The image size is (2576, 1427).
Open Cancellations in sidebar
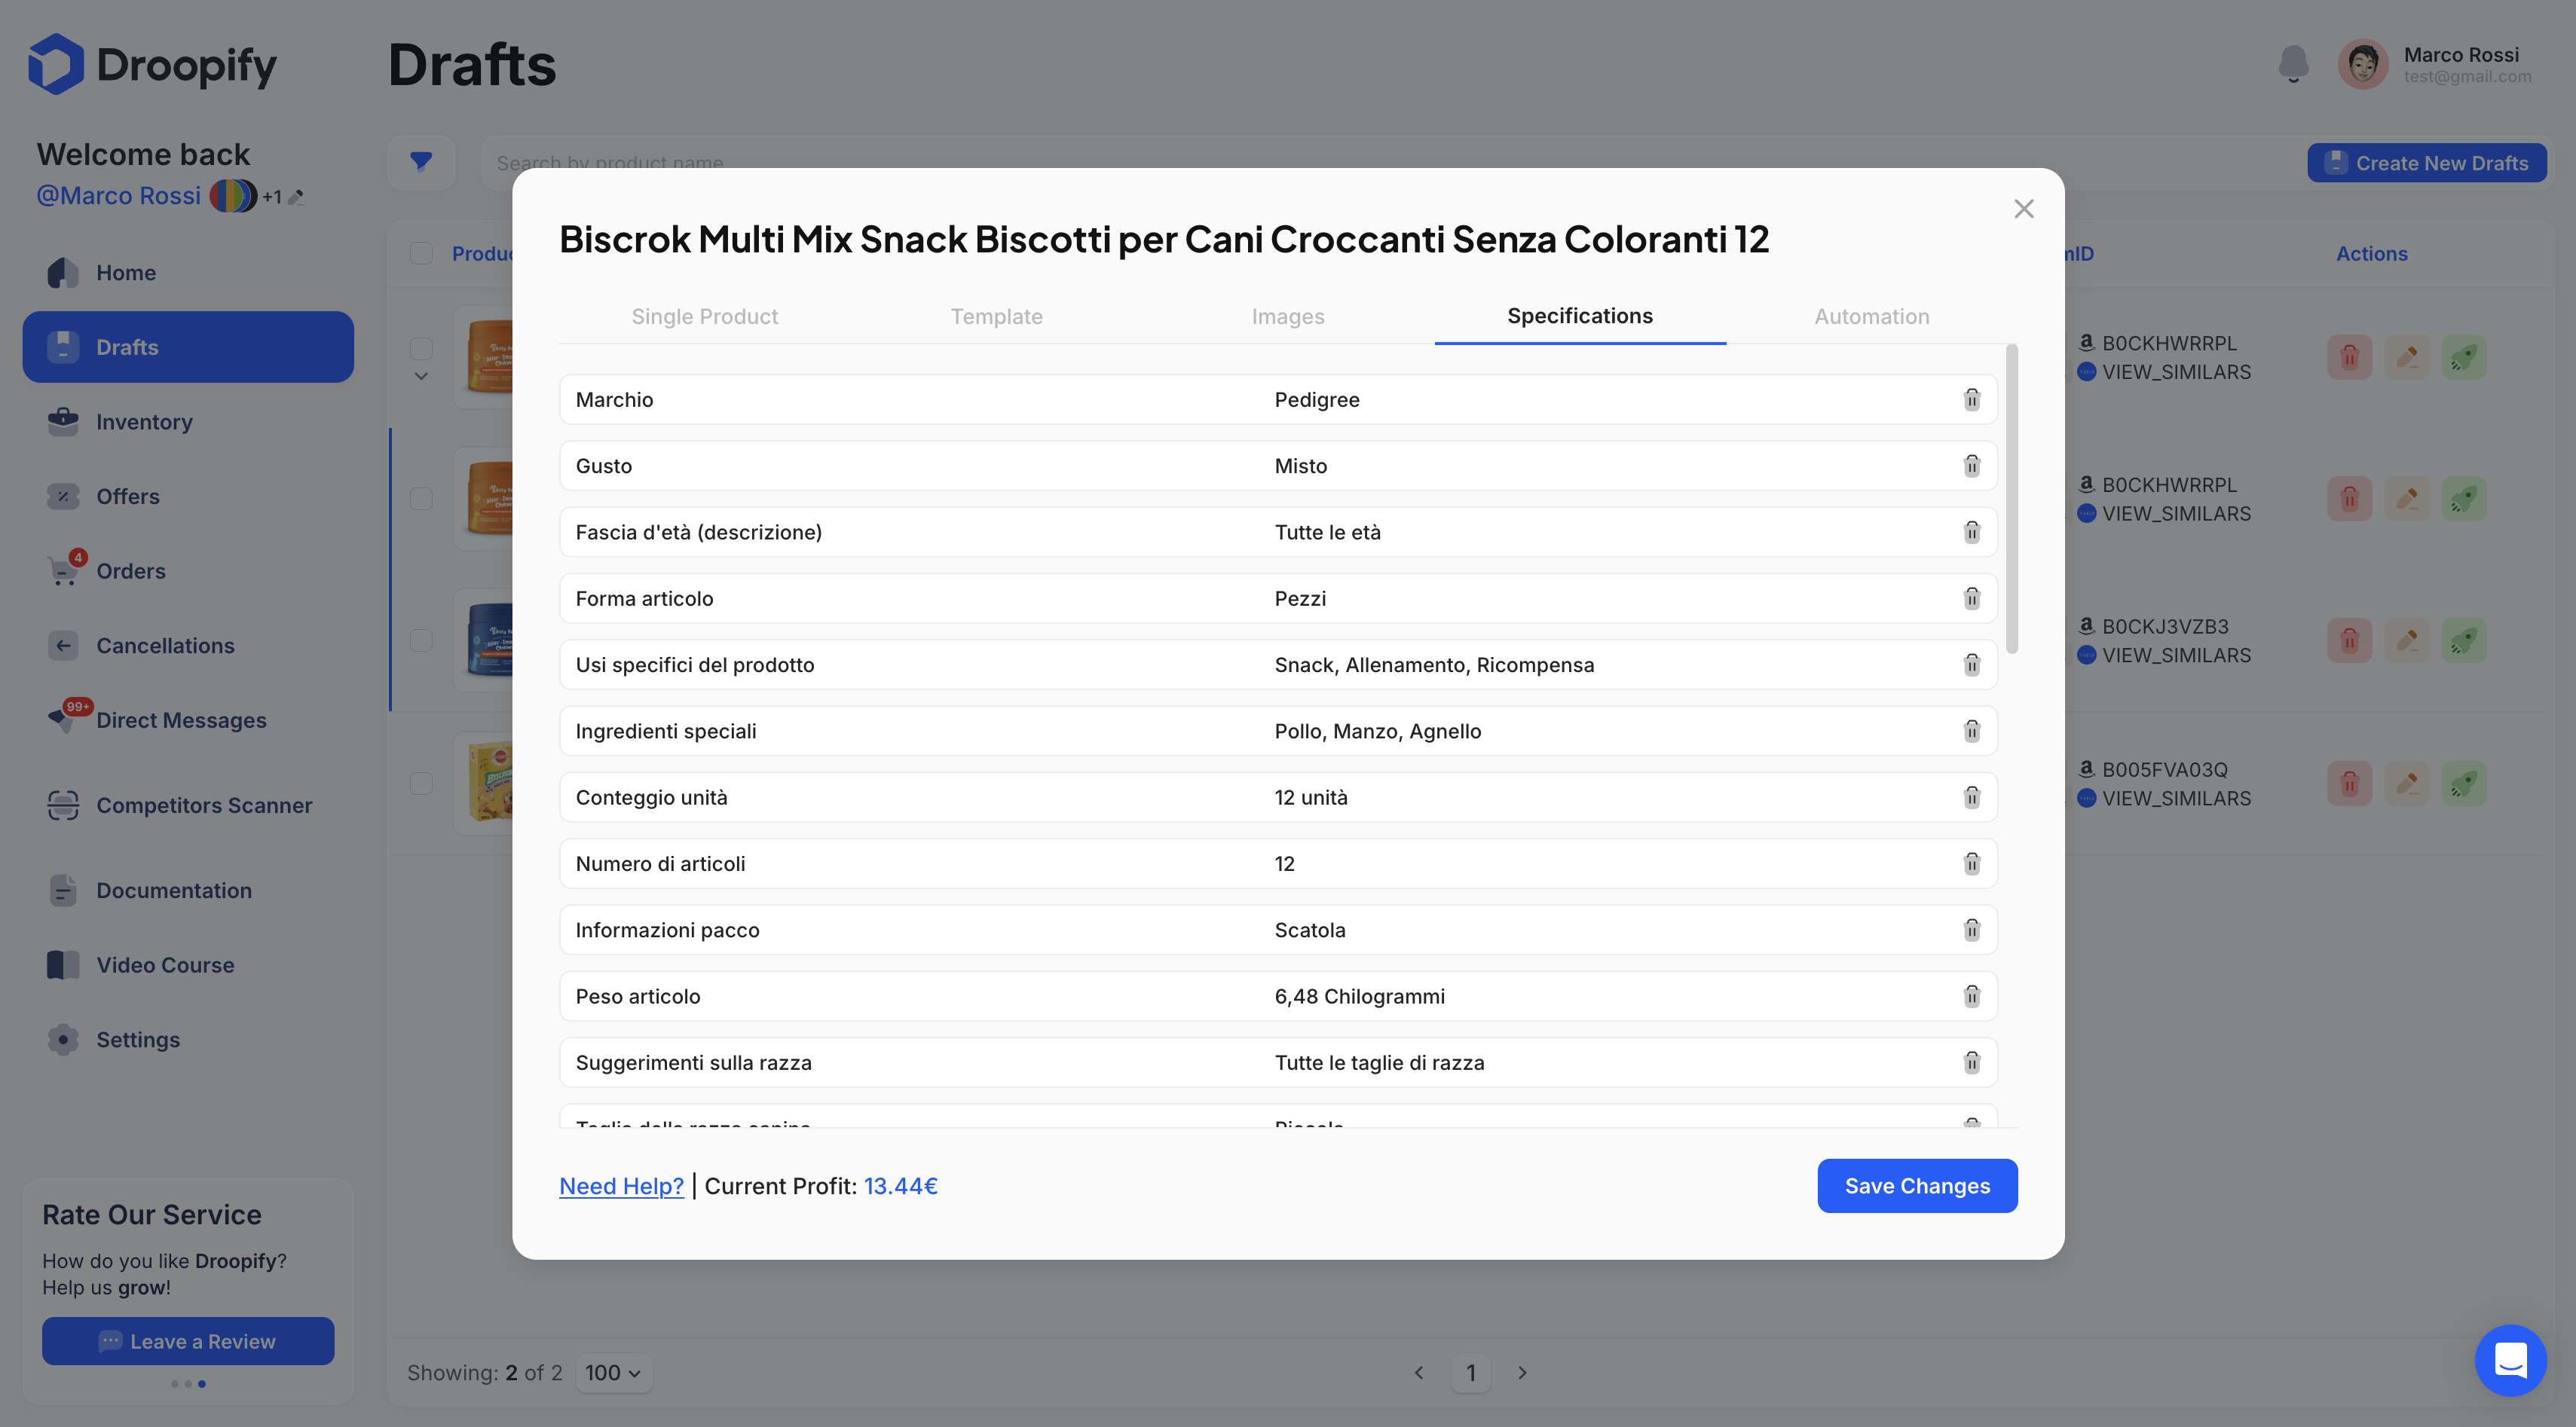pyautogui.click(x=188, y=646)
